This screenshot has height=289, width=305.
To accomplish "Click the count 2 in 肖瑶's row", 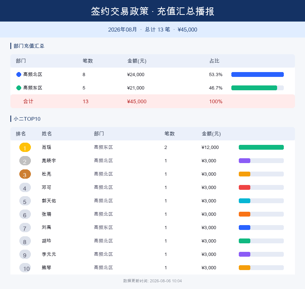I will point(166,147).
